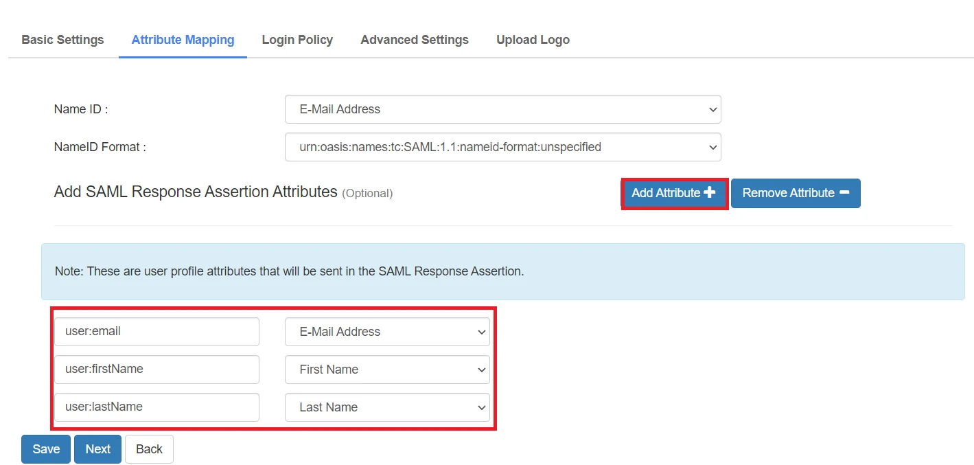Switch to the Basic Settings tab
974x465 pixels.
(x=62, y=39)
